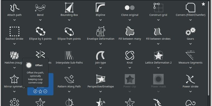Select the Fill between many icon
The width and height of the screenshot is (212, 106).
coord(130,31)
